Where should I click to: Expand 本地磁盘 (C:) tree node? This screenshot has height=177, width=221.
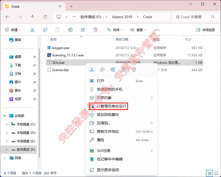click(7, 124)
